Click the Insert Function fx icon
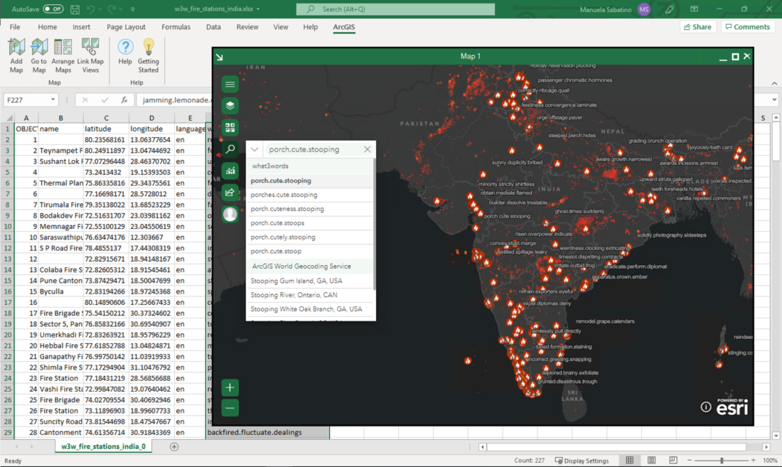Viewport: 782px width, 467px height. pyautogui.click(x=124, y=100)
